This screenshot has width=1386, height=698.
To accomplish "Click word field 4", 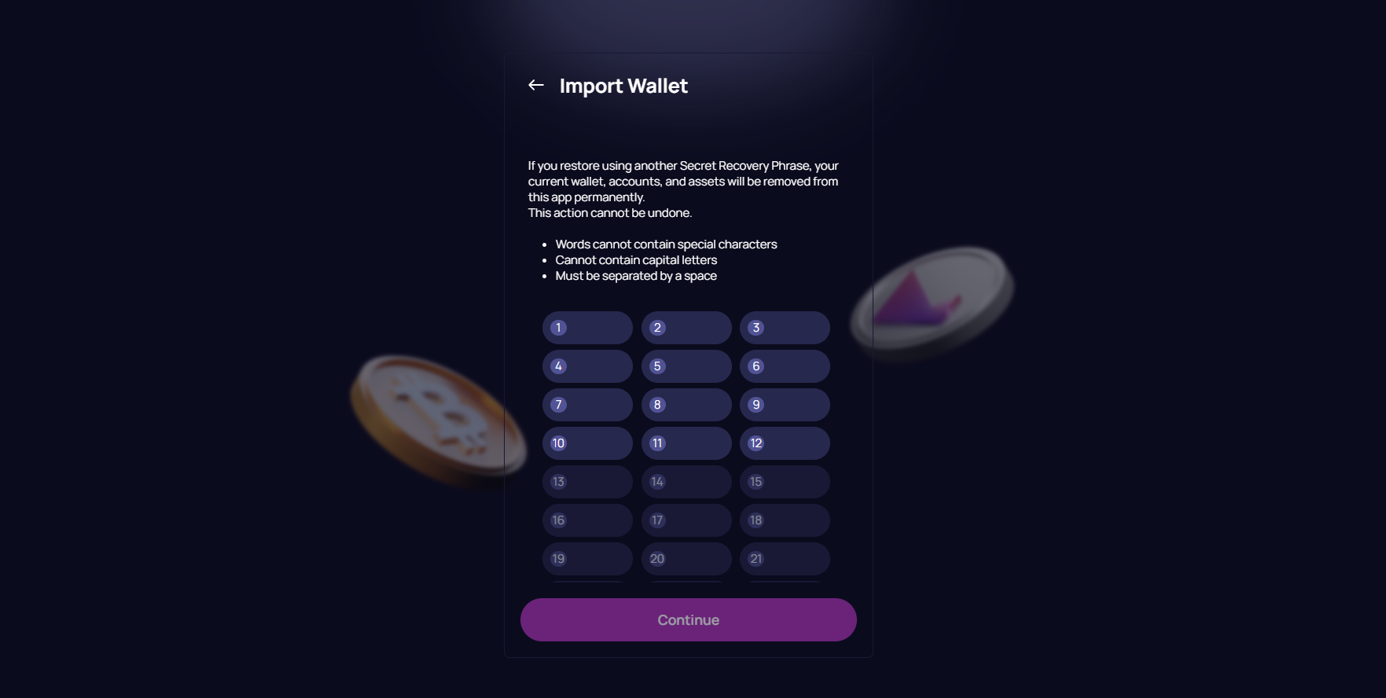I will pyautogui.click(x=587, y=366).
